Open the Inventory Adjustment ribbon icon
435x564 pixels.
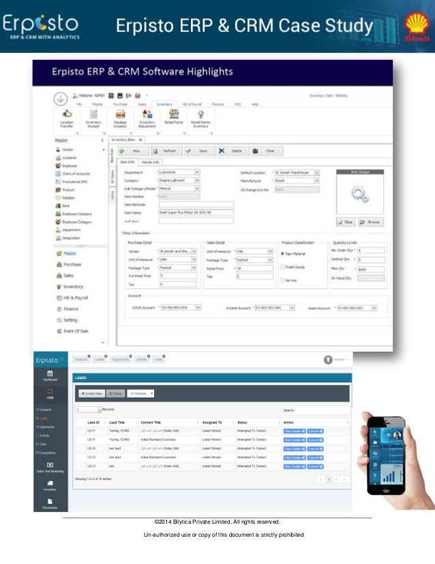(147, 118)
